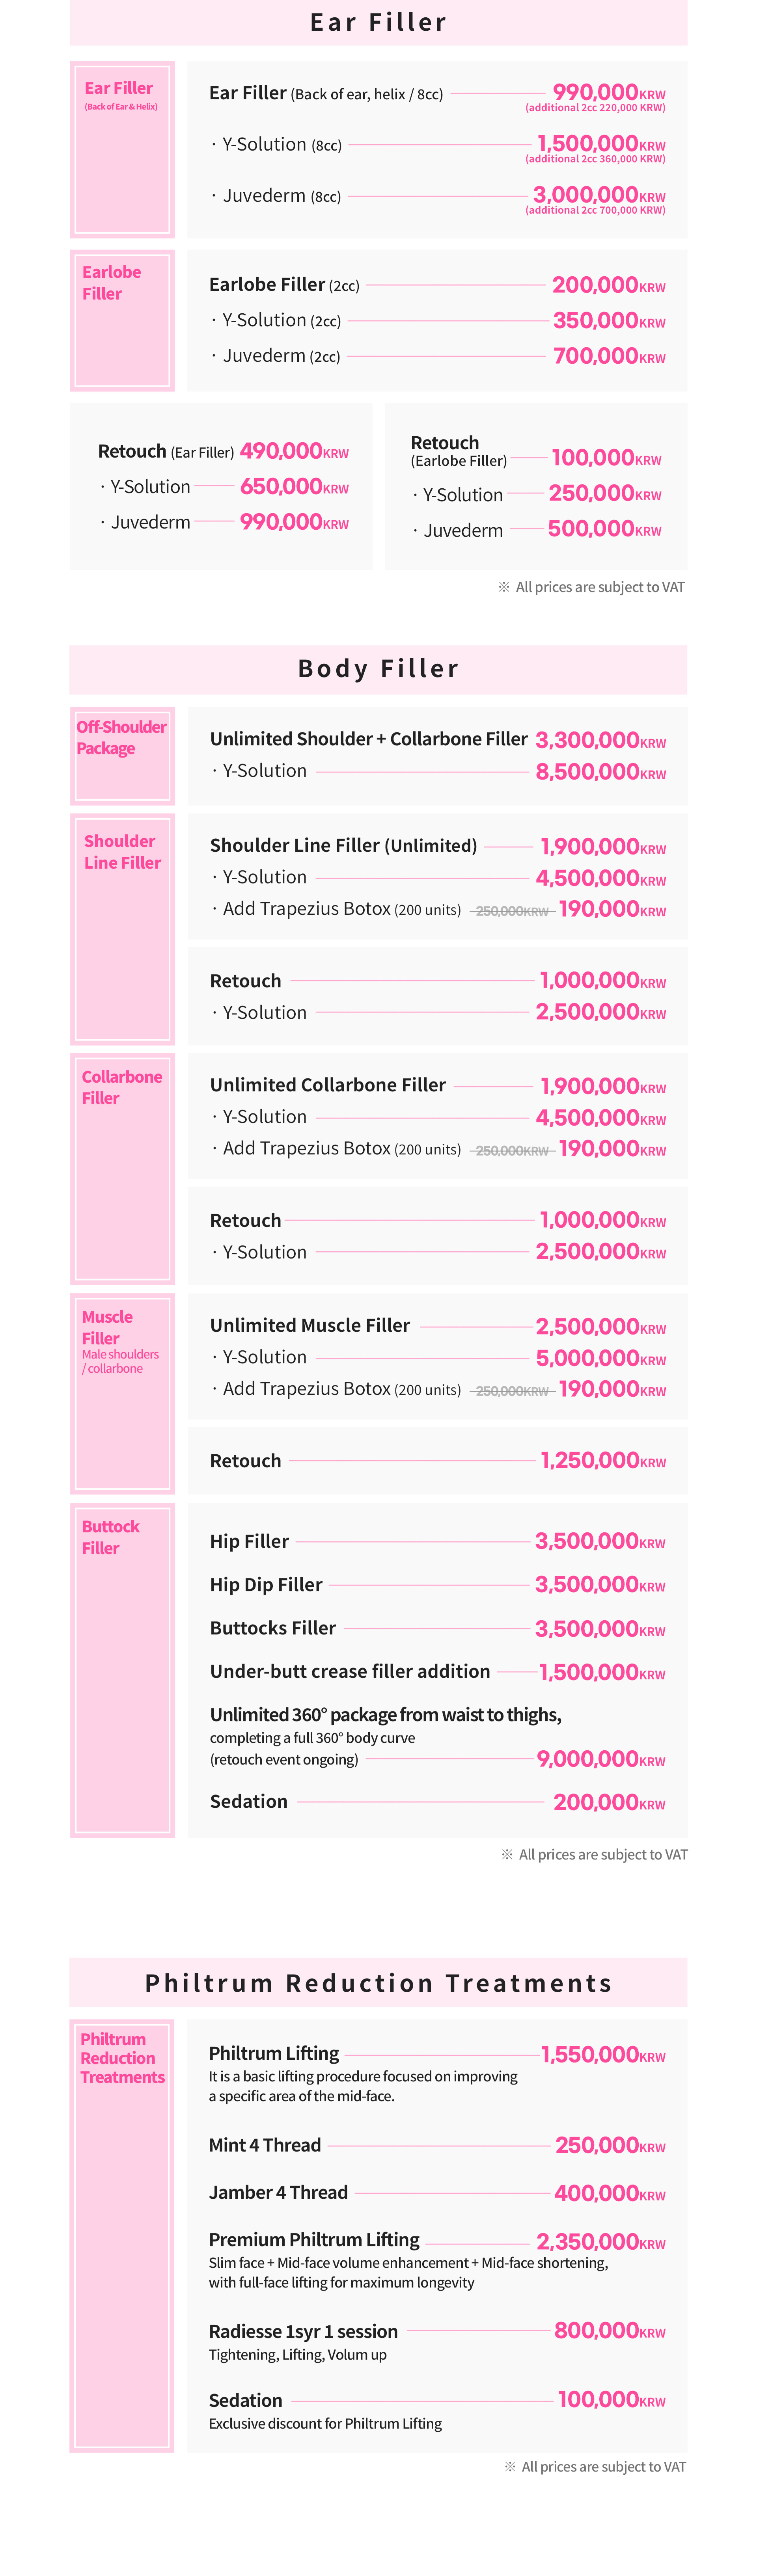This screenshot has width=757, height=2576.
Task: Open the Collarbone Filler category label
Action: pos(122,1087)
